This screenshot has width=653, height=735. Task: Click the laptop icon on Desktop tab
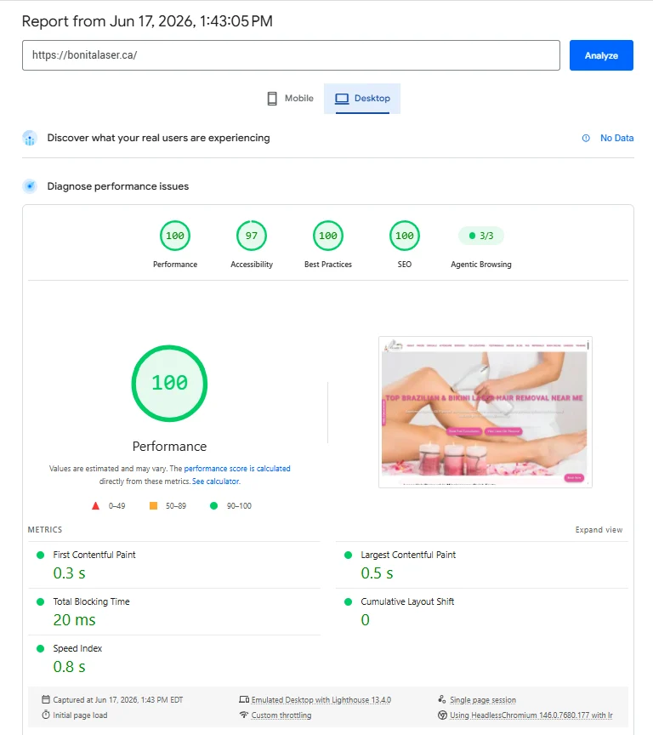[342, 99]
